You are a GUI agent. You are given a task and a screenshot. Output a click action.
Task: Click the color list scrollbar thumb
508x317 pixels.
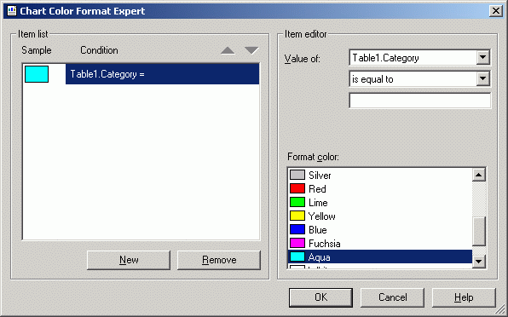(x=479, y=231)
